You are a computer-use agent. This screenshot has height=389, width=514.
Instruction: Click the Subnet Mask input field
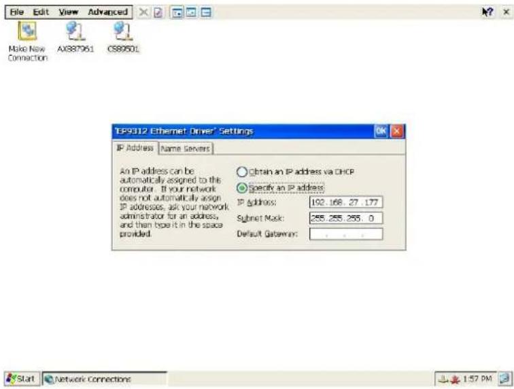346,218
